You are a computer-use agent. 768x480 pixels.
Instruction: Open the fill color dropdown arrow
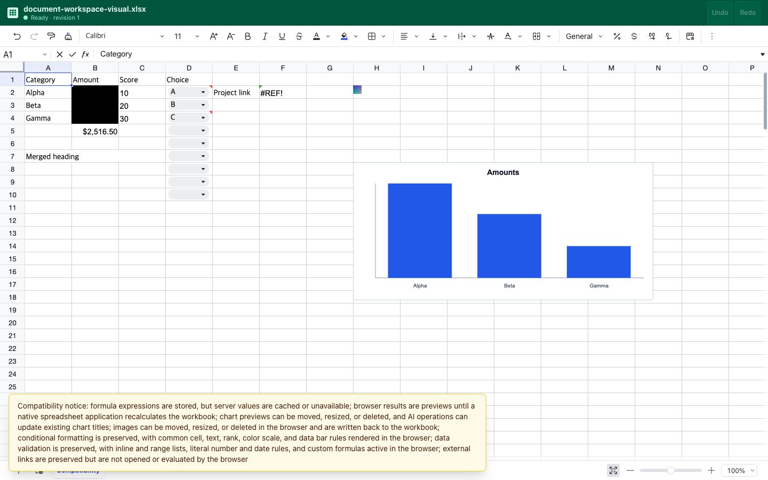coord(356,36)
